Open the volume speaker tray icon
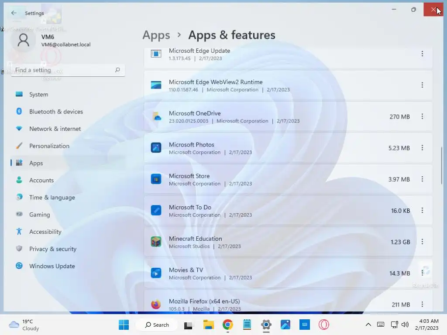This screenshot has height=335, width=447. point(405,325)
